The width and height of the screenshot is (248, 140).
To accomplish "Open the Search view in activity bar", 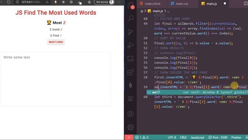I will coord(131,18).
